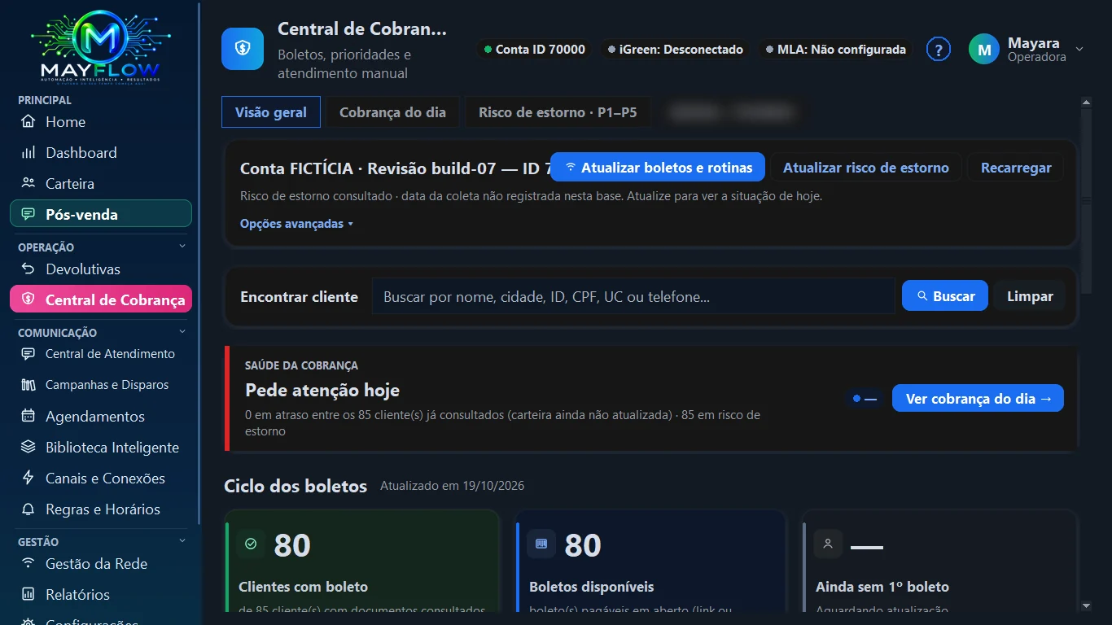Switch to the Visão geral tab
Screen dimensions: 1112x625
tap(271, 112)
